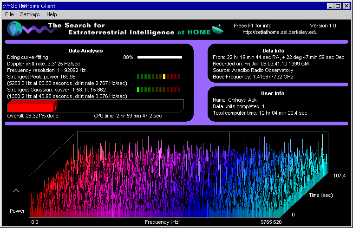Select the Data Analysis panel heading
Screen dimensions: 353x228
(85, 51)
